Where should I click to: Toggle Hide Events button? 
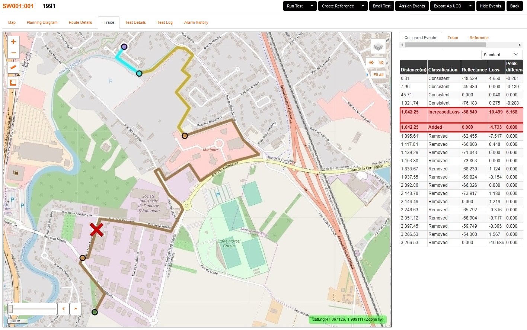490,6
